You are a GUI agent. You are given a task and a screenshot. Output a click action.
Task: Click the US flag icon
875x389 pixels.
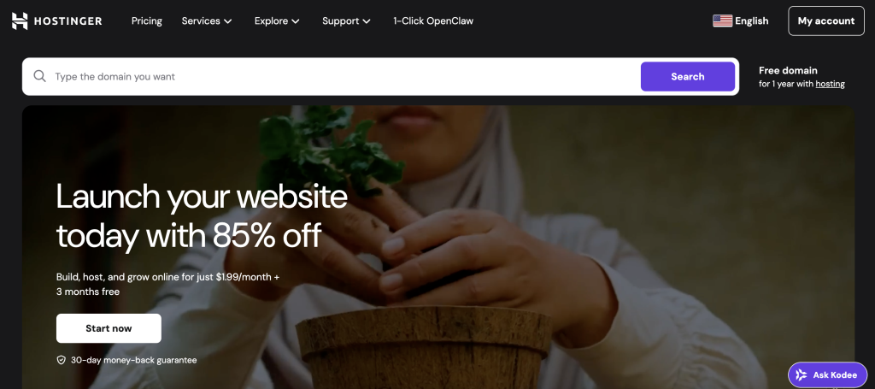pos(722,21)
